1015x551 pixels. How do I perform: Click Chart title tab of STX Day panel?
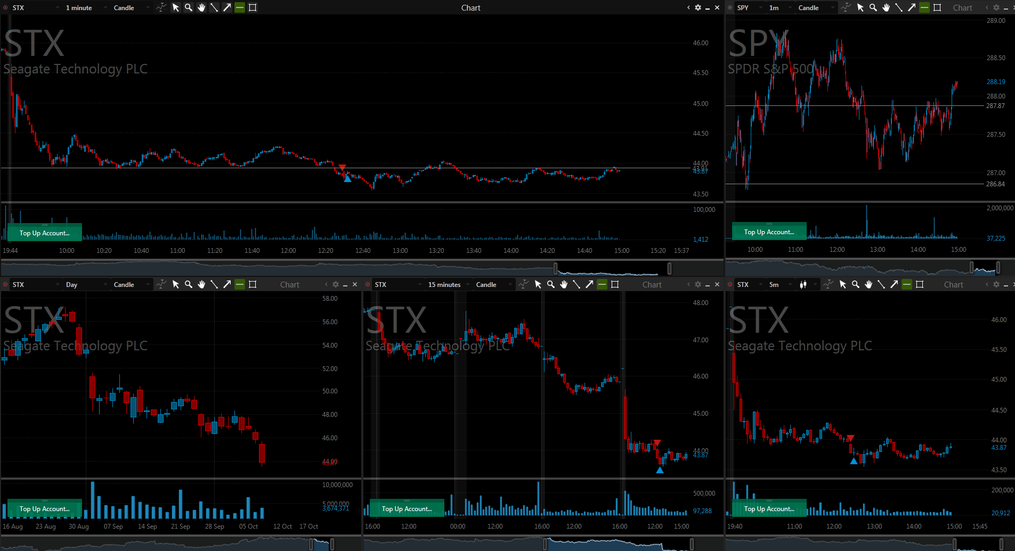click(289, 284)
